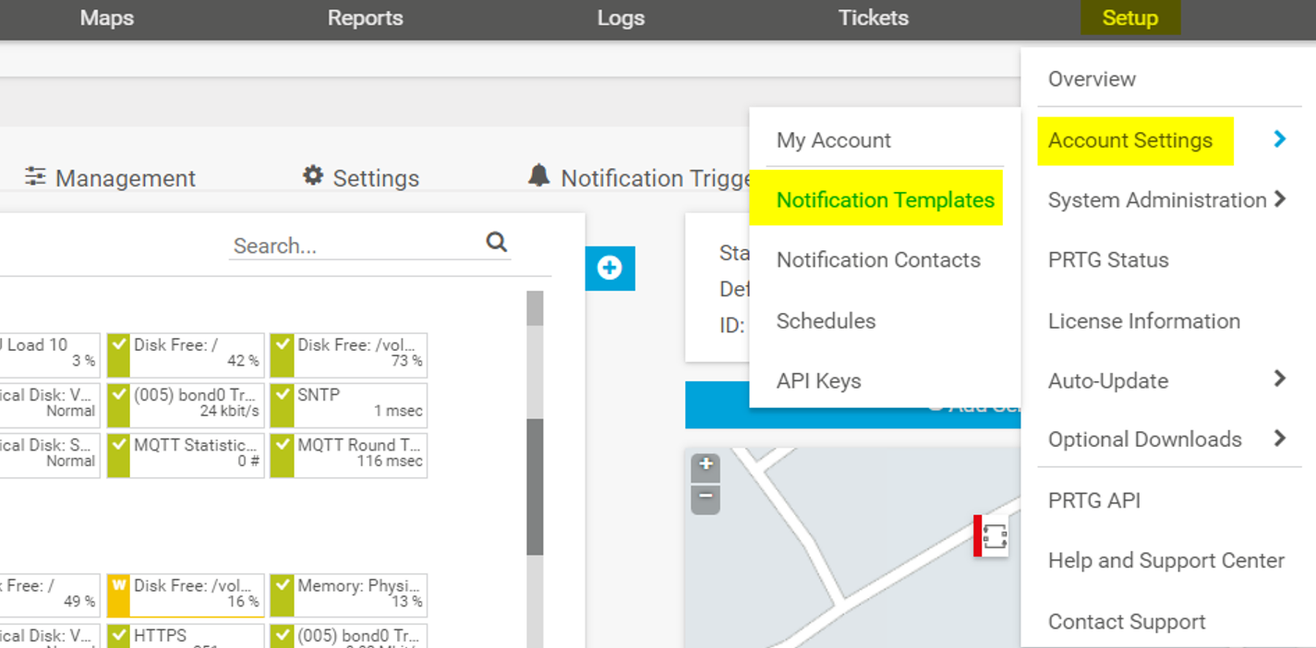The width and height of the screenshot is (1316, 648).
Task: Click the search magnifier icon
Action: (497, 243)
